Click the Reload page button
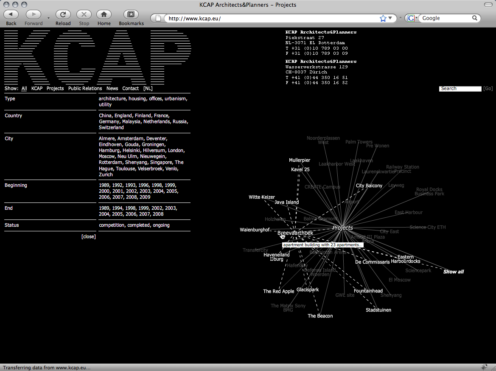This screenshot has height=371, width=496. coord(63,14)
